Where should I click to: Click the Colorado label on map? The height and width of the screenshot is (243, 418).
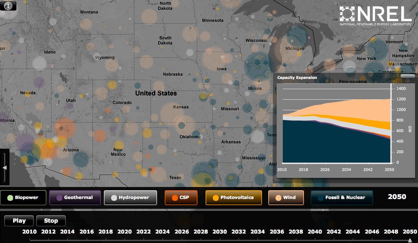point(122,103)
